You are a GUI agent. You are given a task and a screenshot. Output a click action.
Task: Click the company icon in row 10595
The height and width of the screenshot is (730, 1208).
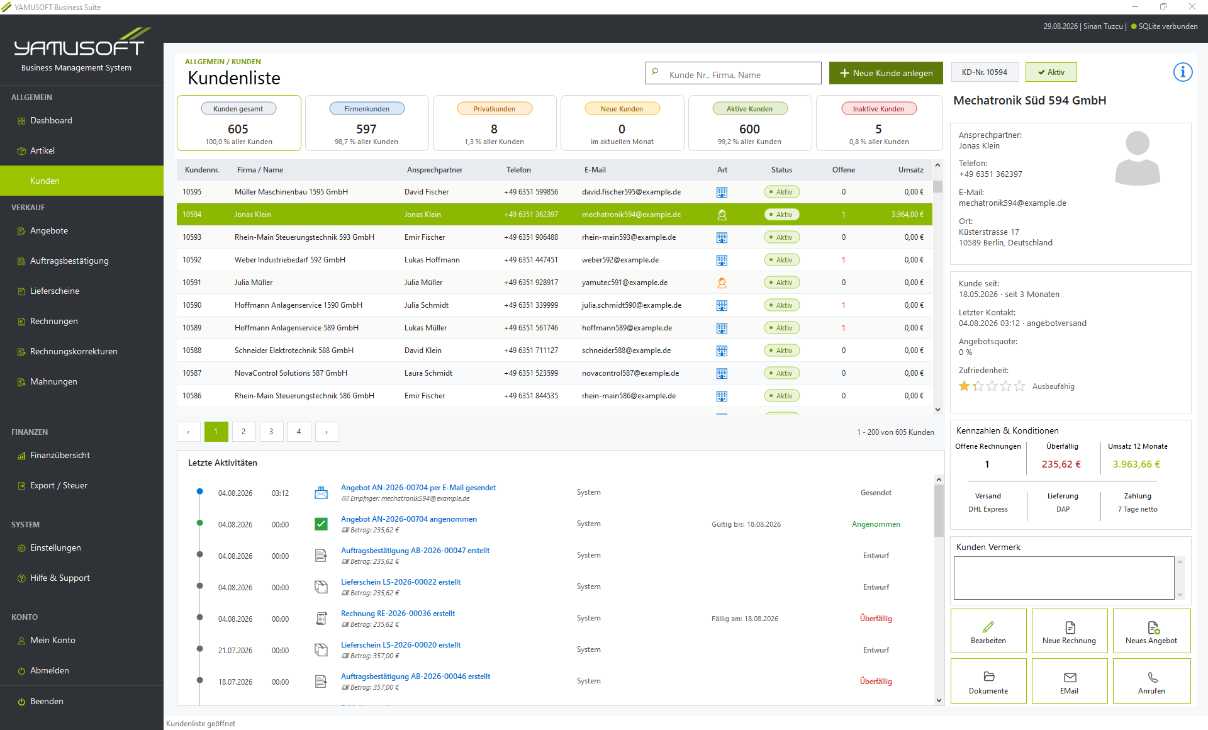coord(722,192)
